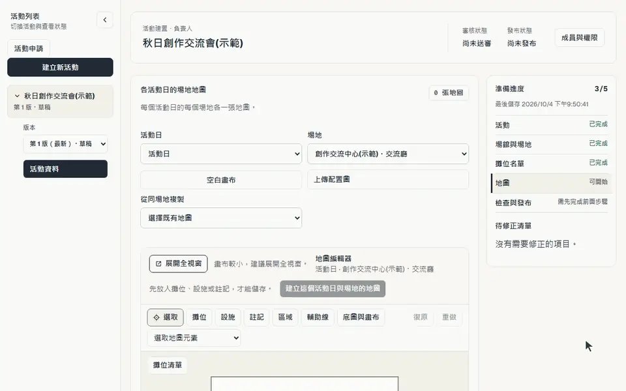Go to the 攤位名單 progress step
Viewport: 626px width, 391px height.
pos(551,163)
